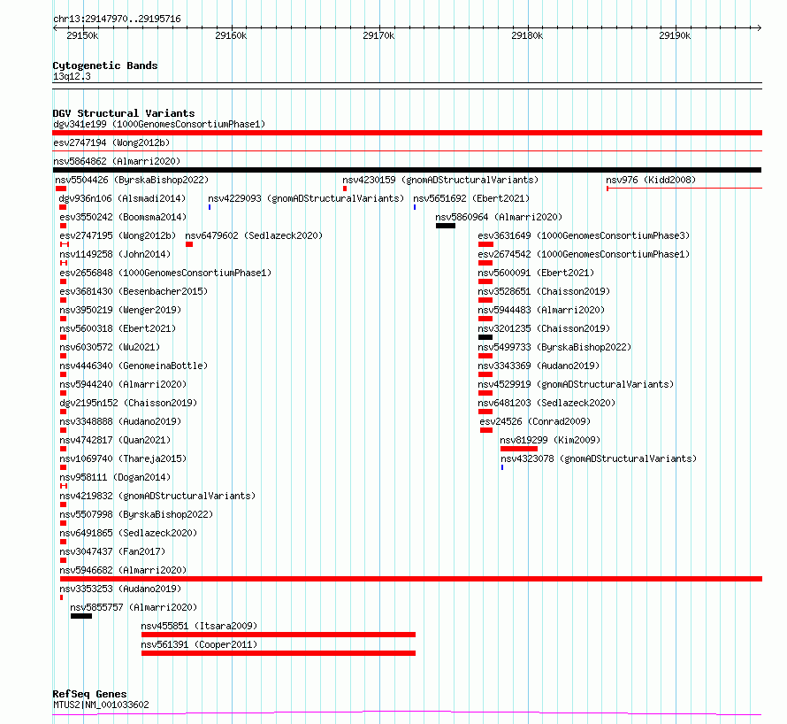Open nsv6479602 Sedlazeck2020 label
This screenshot has height=724, width=787.
[x=254, y=235]
